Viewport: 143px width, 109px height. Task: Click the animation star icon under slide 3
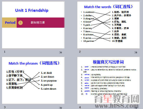(60, 108)
